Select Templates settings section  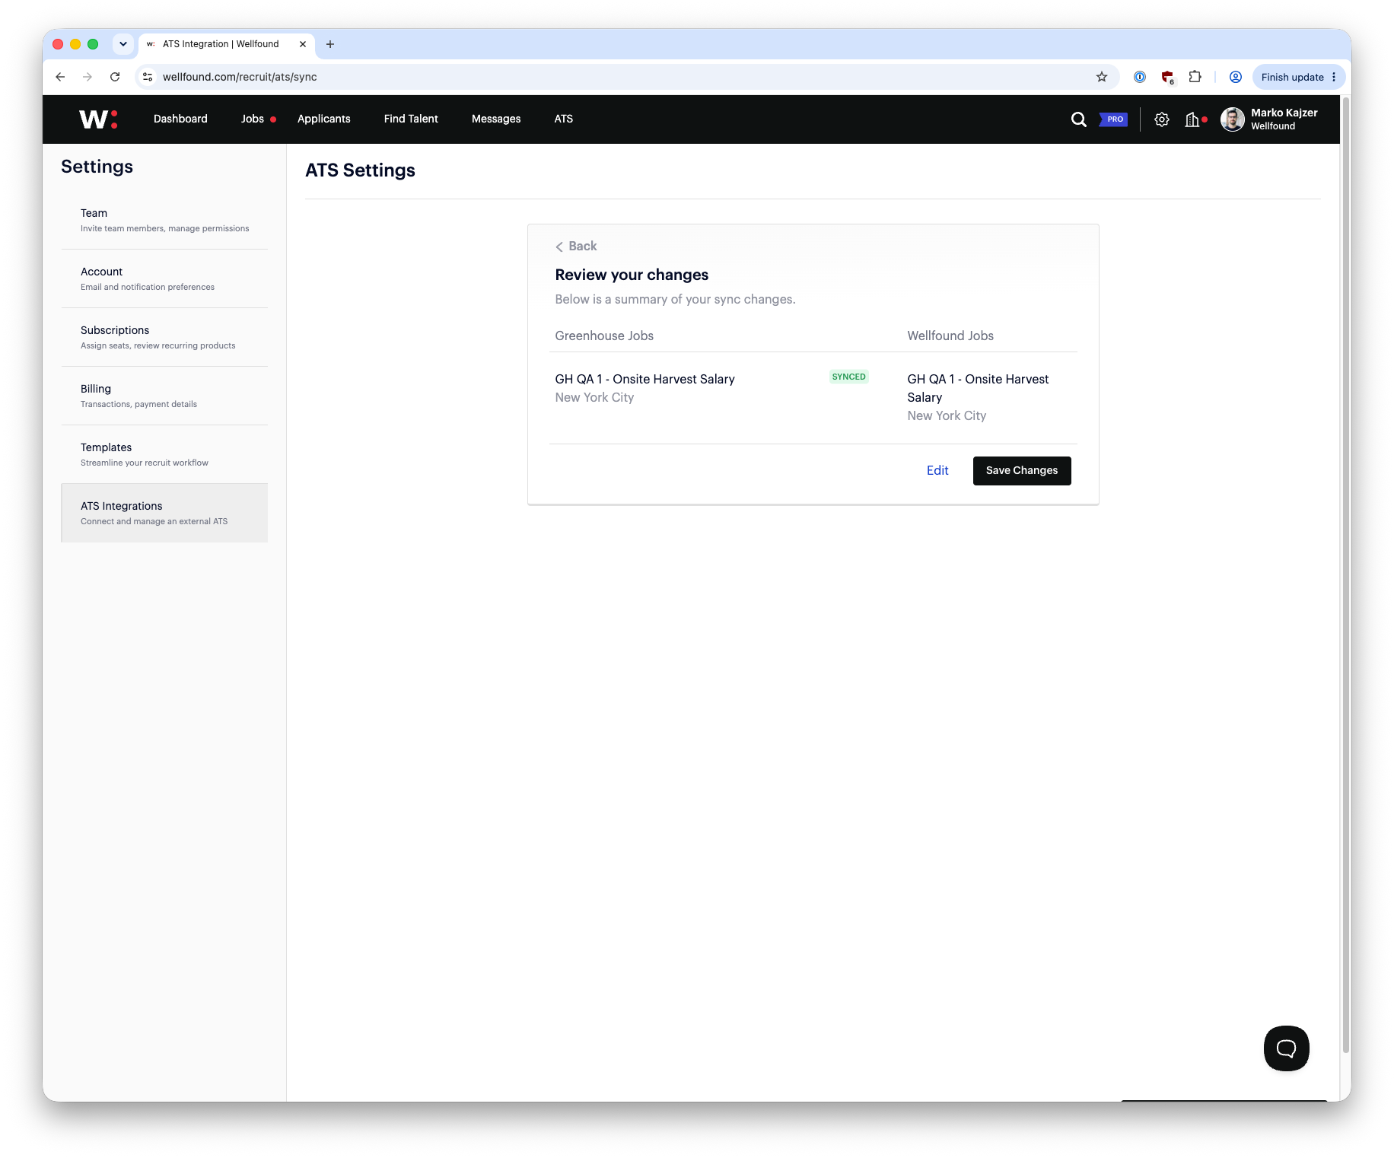click(164, 454)
